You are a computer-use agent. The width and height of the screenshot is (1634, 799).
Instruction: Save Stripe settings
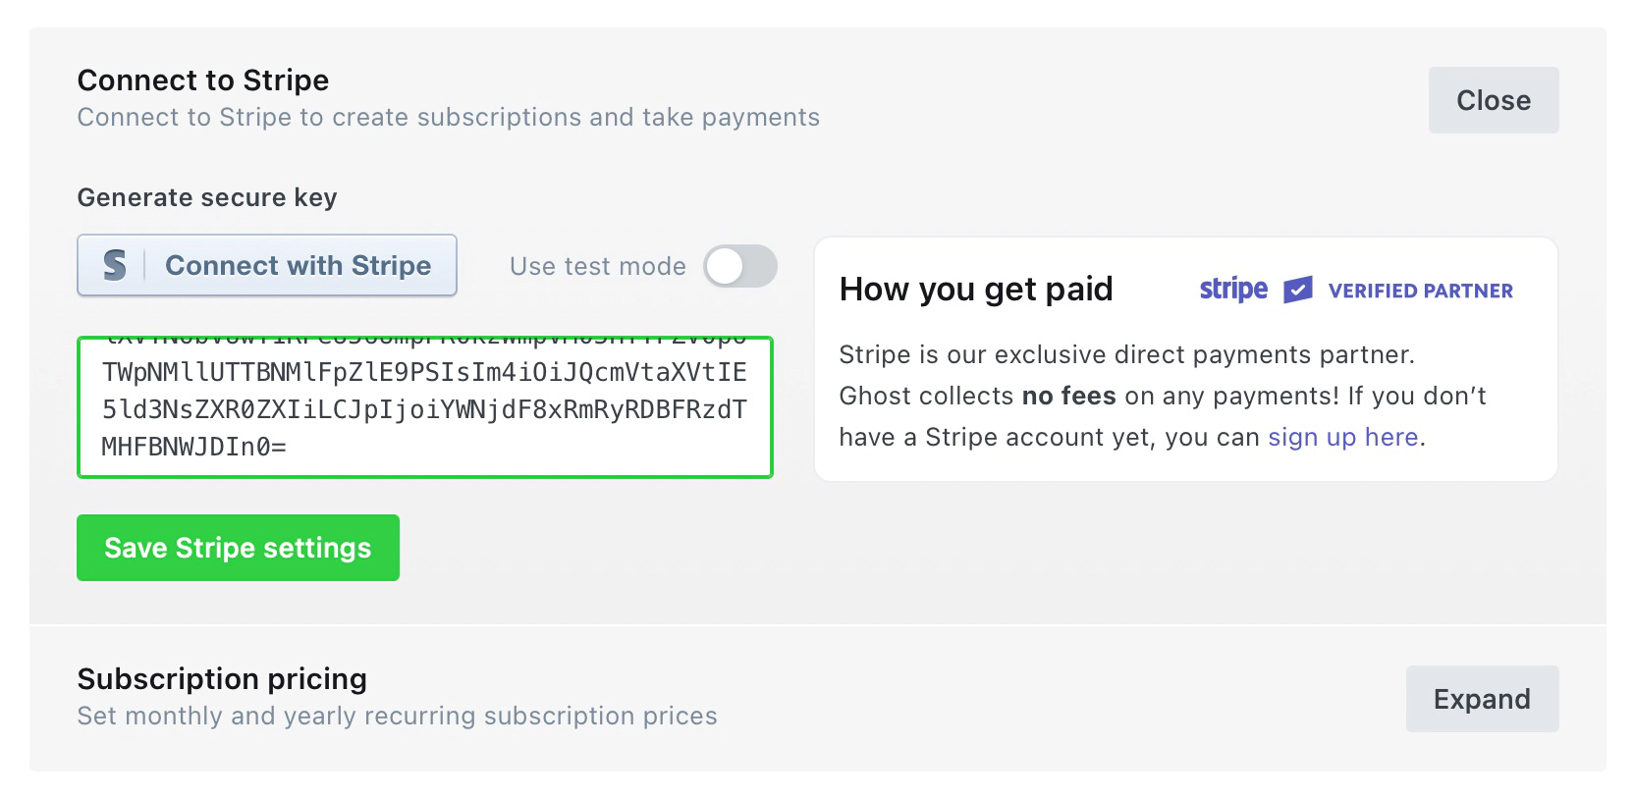(238, 548)
